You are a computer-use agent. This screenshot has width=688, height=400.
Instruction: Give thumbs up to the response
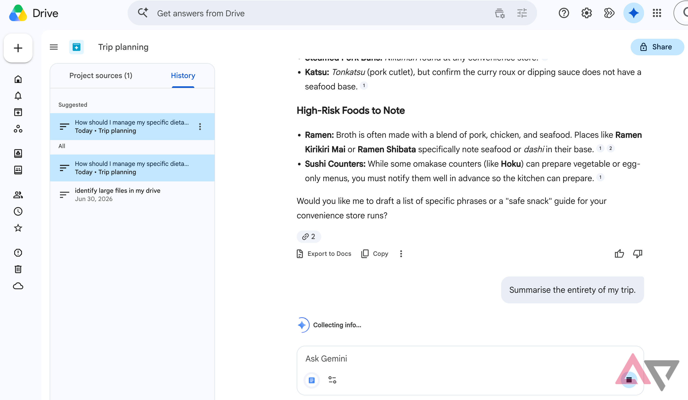619,254
